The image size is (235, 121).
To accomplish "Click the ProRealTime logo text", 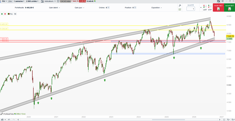I will pos(9,114).
